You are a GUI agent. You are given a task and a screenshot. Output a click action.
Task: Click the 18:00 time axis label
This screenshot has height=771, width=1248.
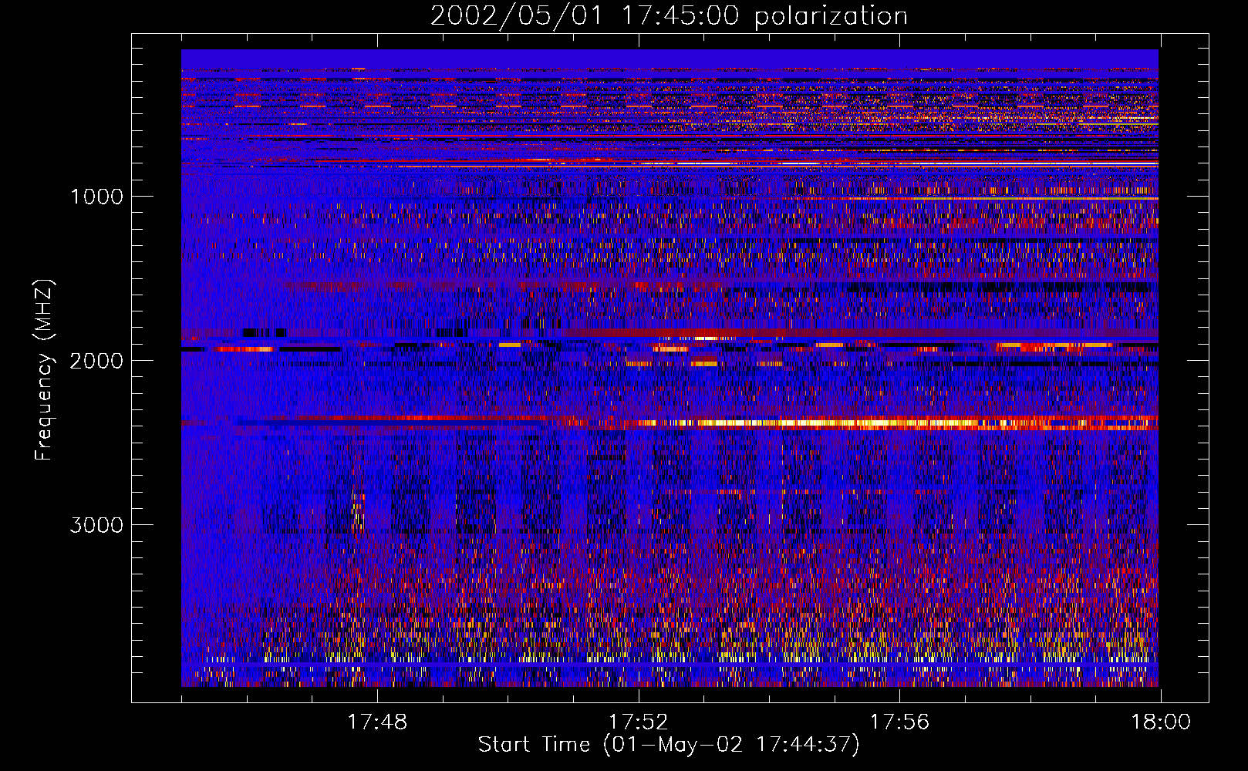pyautogui.click(x=1161, y=722)
